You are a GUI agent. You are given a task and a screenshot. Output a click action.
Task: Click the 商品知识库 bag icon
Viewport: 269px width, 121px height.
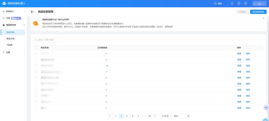(4, 25)
